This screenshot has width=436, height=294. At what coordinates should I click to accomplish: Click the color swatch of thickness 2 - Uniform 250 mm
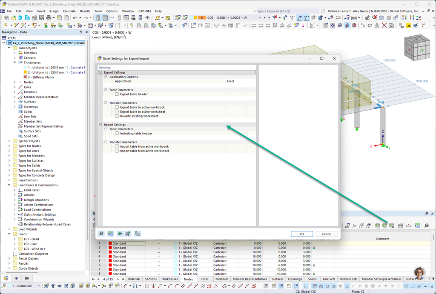tap(25, 72)
